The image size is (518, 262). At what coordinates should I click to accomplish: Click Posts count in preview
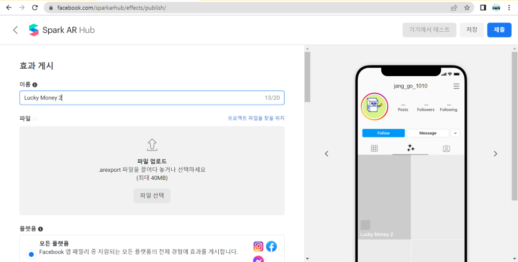[403, 108]
